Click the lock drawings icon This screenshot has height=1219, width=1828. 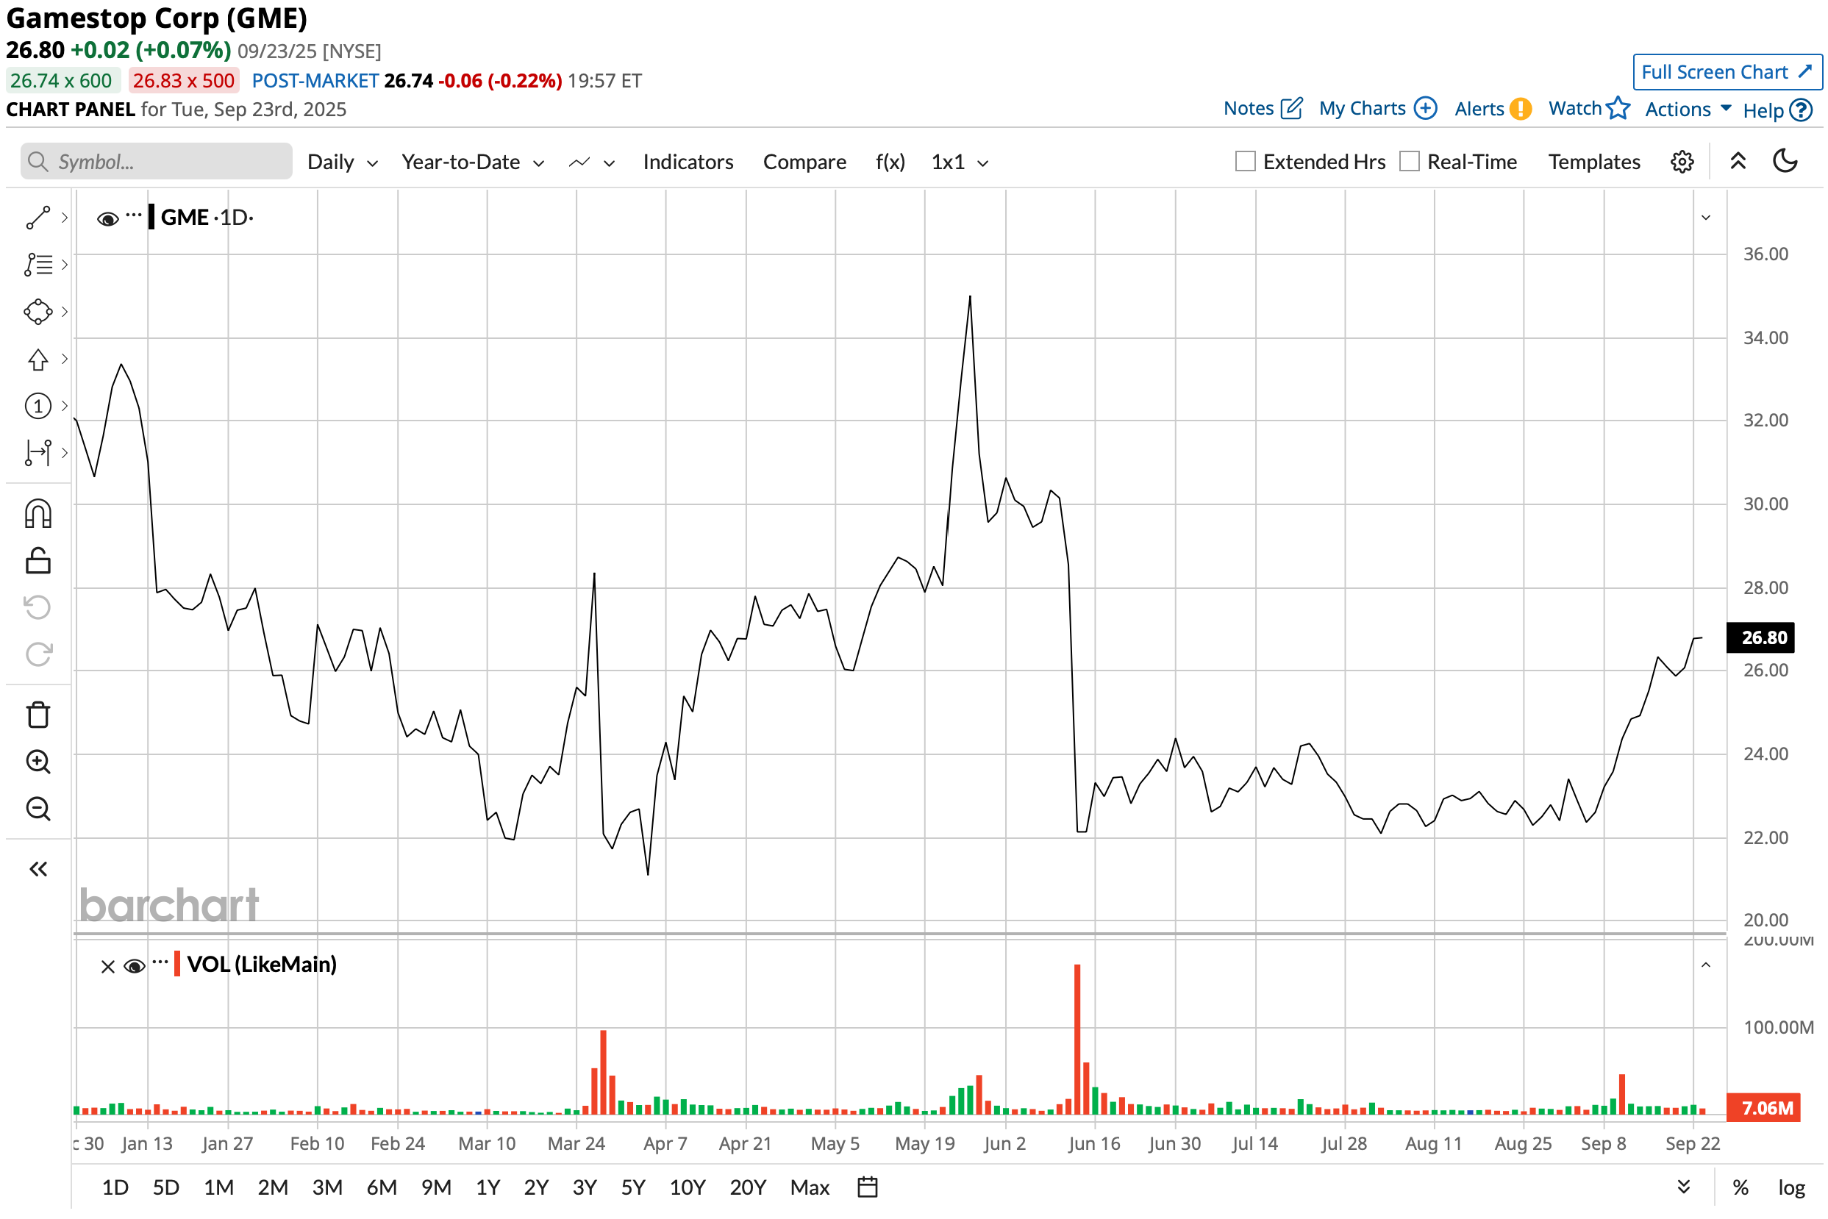(x=38, y=560)
